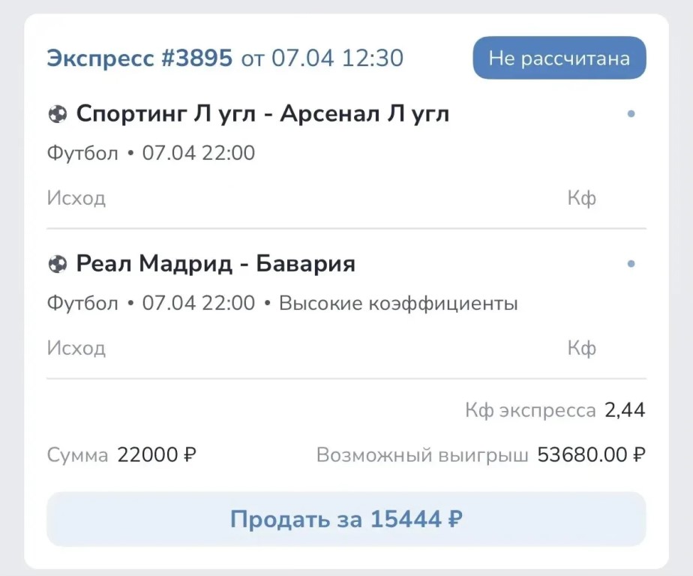Click the blue dot on the Спортинг row
This screenshot has height=576, width=693.
631,115
